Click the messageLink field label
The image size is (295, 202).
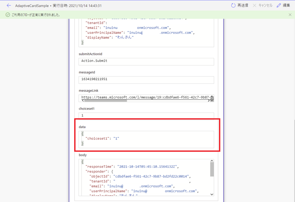(88, 90)
